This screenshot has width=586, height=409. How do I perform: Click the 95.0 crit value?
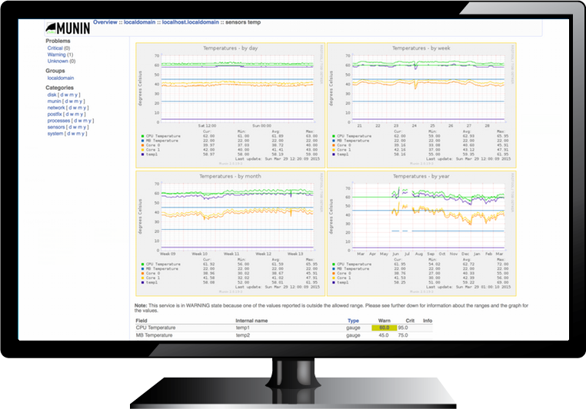pyautogui.click(x=403, y=328)
